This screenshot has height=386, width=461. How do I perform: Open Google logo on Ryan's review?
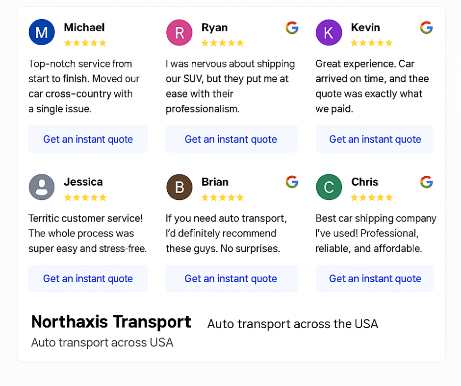pyautogui.click(x=292, y=27)
